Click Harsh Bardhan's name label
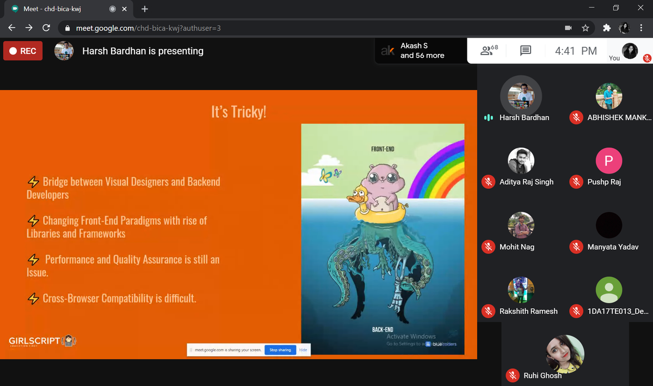The image size is (653, 386). click(x=524, y=118)
